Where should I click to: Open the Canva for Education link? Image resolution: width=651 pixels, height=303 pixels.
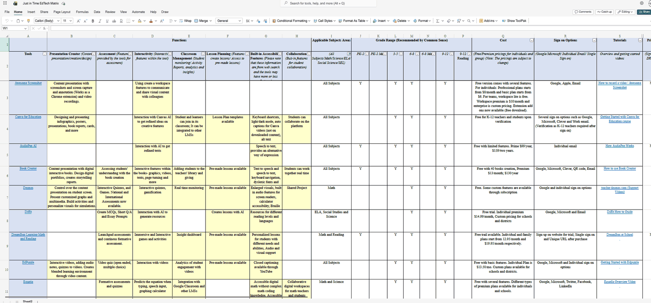click(28, 117)
